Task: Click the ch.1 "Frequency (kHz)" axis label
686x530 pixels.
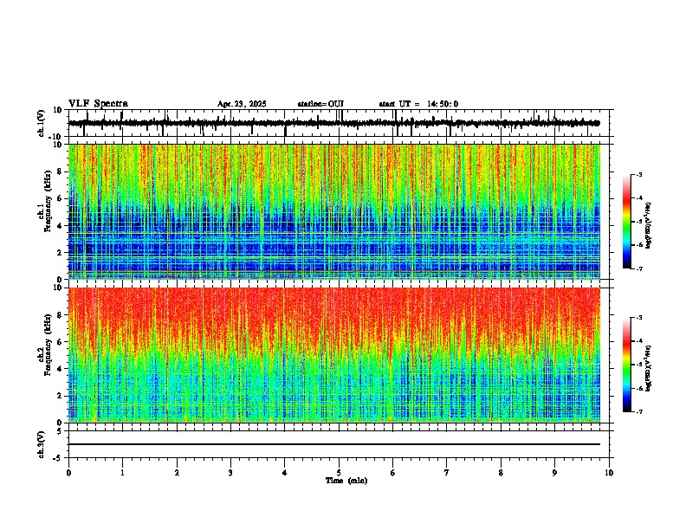Action: tap(49, 202)
